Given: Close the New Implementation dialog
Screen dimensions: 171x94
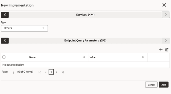Looking at the screenshot, I should coord(164,5).
